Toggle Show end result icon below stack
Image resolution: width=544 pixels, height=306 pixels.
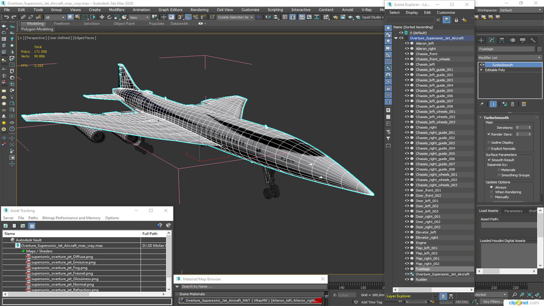[493, 104]
